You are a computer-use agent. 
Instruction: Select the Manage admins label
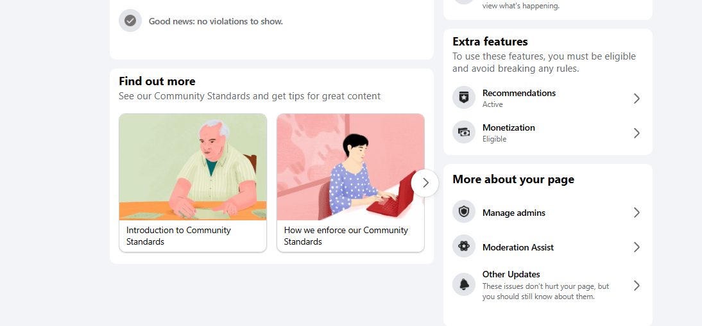514,213
